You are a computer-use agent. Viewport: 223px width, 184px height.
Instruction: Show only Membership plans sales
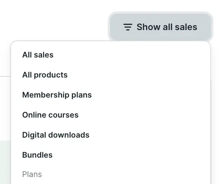pyautogui.click(x=57, y=95)
